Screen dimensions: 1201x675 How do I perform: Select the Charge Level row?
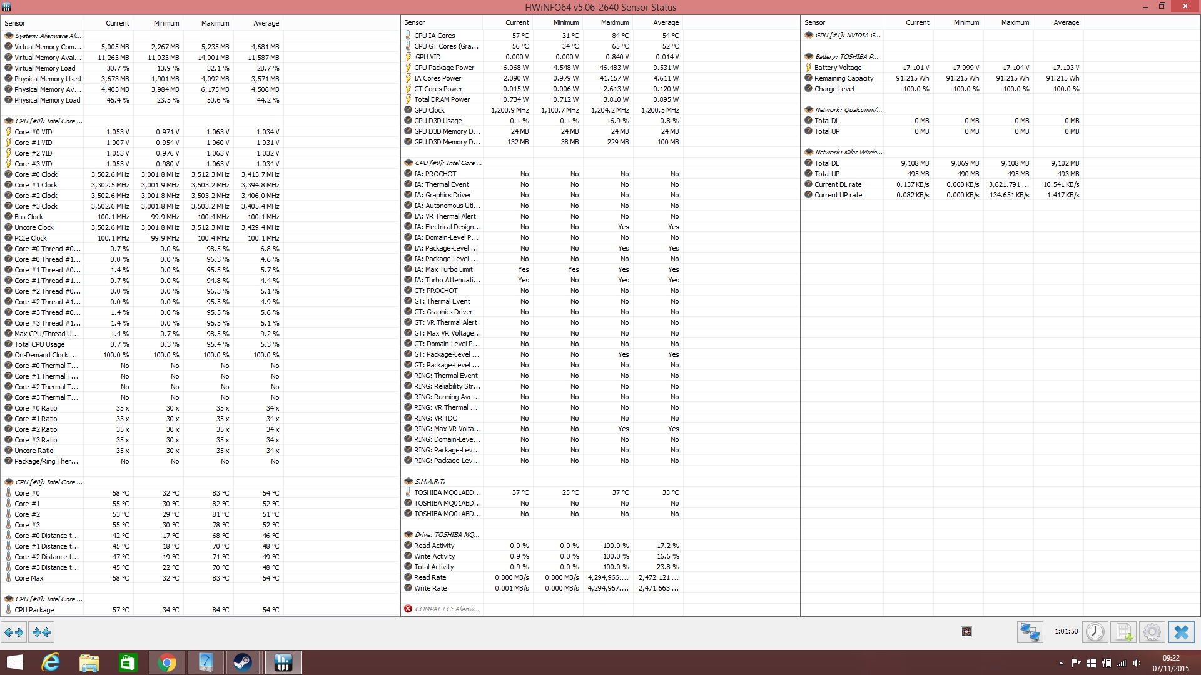coord(943,89)
